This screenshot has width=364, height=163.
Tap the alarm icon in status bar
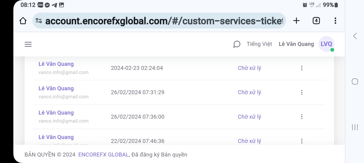coord(305,5)
